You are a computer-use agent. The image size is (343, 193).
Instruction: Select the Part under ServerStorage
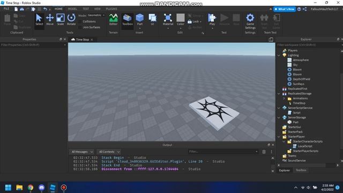click(295, 122)
